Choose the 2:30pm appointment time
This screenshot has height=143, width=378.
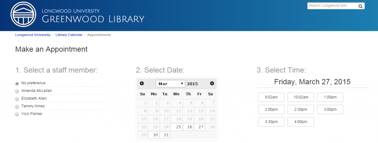300,110
